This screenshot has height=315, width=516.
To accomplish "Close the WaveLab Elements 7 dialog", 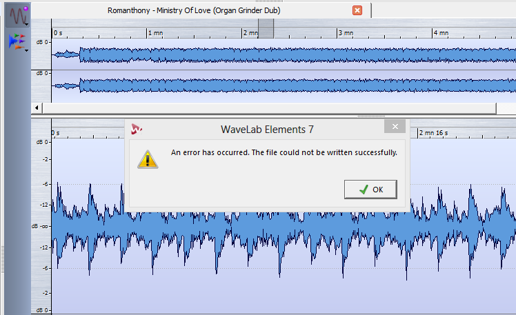I will [x=395, y=127].
